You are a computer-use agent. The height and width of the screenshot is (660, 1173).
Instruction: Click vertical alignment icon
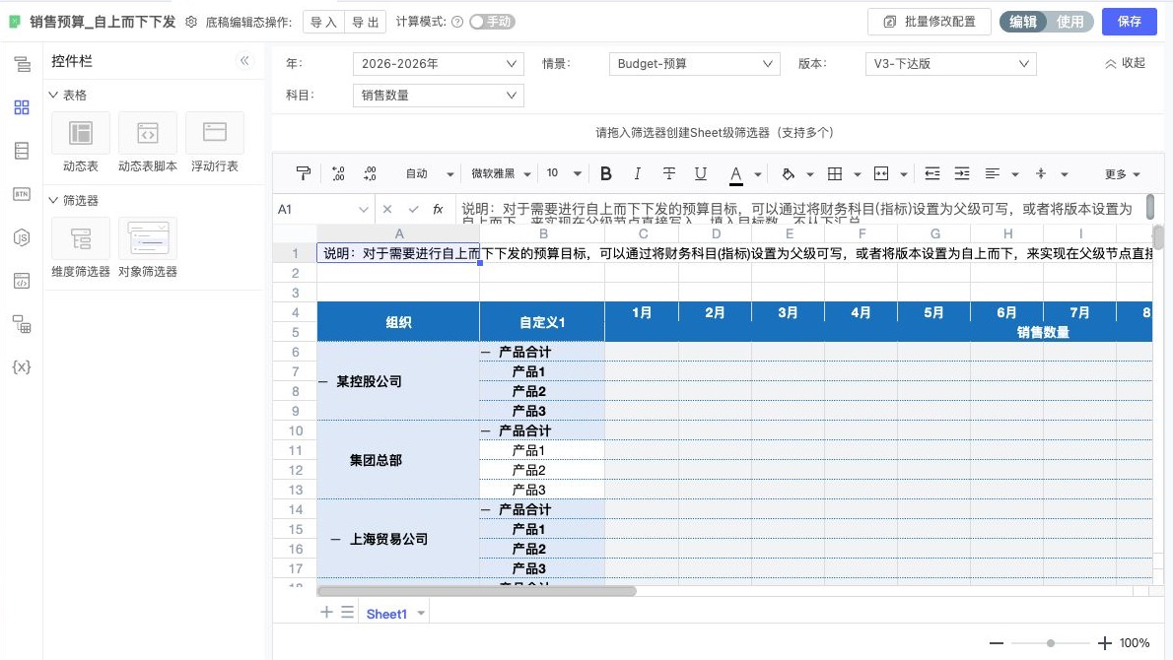[1041, 173]
